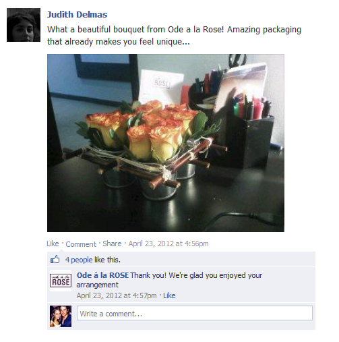Click the white card in the photo

[160, 86]
